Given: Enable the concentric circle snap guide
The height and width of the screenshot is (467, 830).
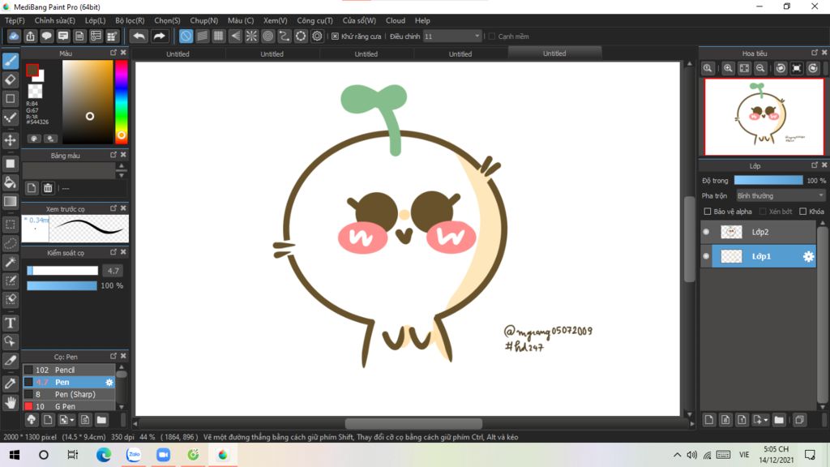Looking at the screenshot, I should (x=267, y=36).
